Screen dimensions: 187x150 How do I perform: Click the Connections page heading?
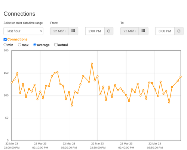click(x=19, y=14)
